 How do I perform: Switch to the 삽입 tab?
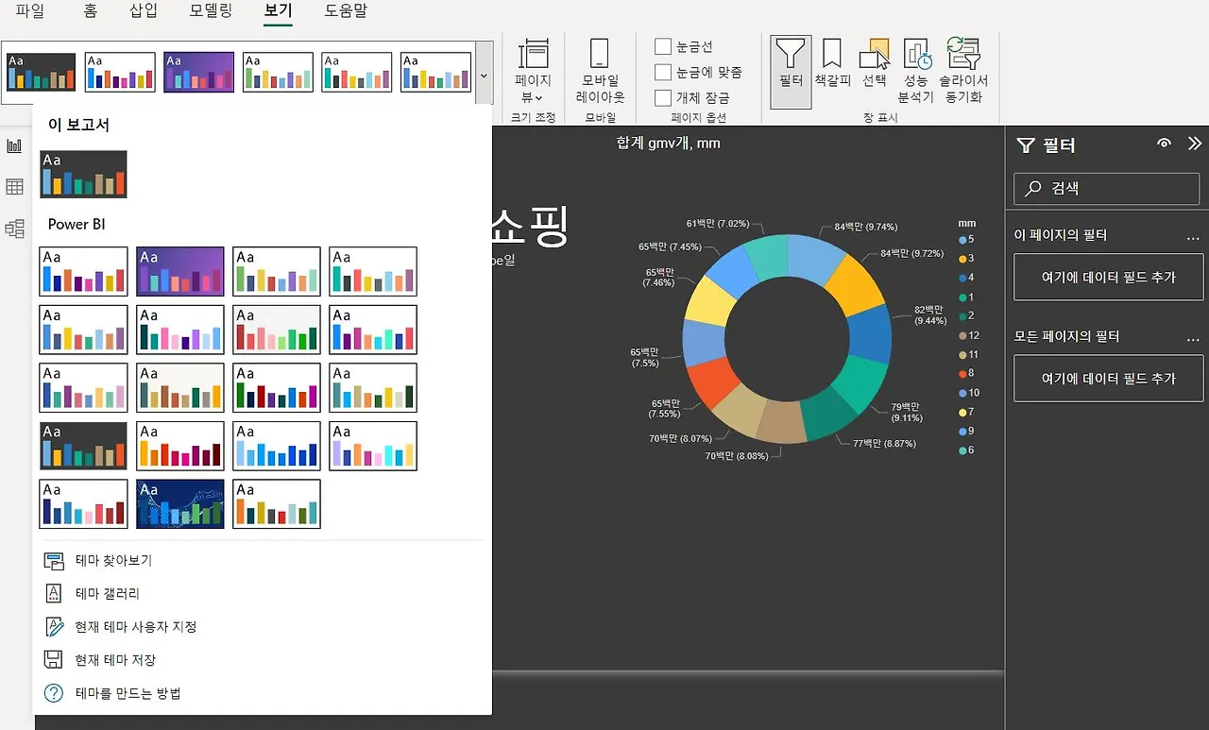144,11
